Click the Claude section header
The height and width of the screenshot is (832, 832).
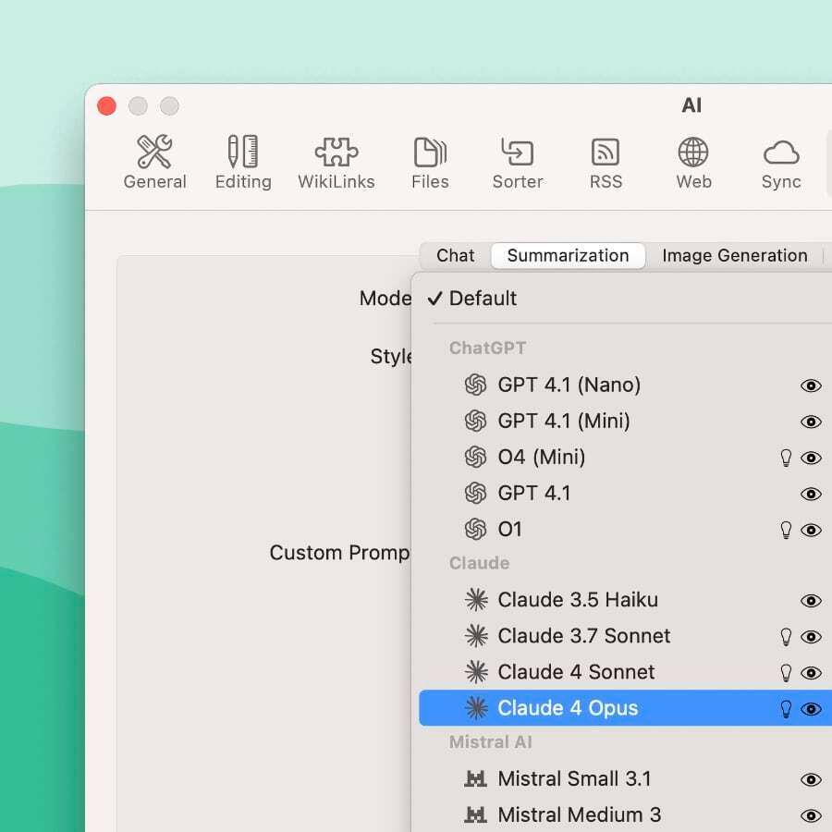pyautogui.click(x=479, y=563)
